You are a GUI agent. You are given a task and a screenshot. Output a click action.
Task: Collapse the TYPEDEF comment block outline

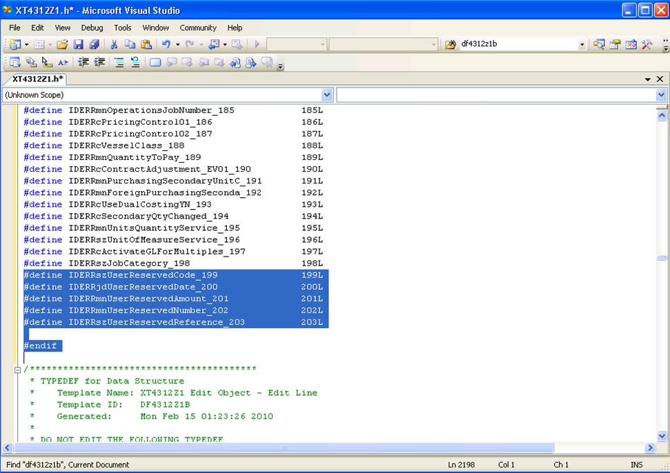pos(17,370)
